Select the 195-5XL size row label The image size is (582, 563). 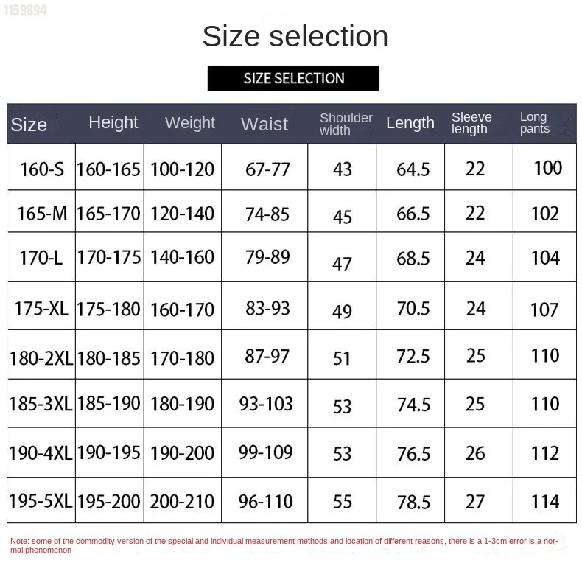(x=41, y=501)
